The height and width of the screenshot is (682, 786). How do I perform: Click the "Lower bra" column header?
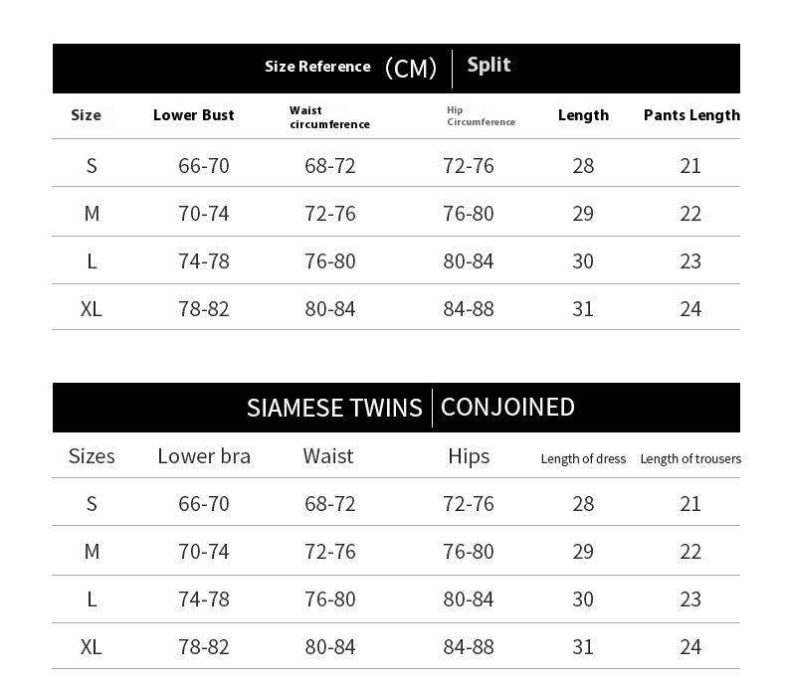[x=204, y=456]
